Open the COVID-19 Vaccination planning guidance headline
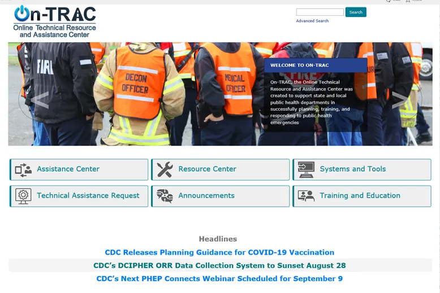 click(219, 252)
